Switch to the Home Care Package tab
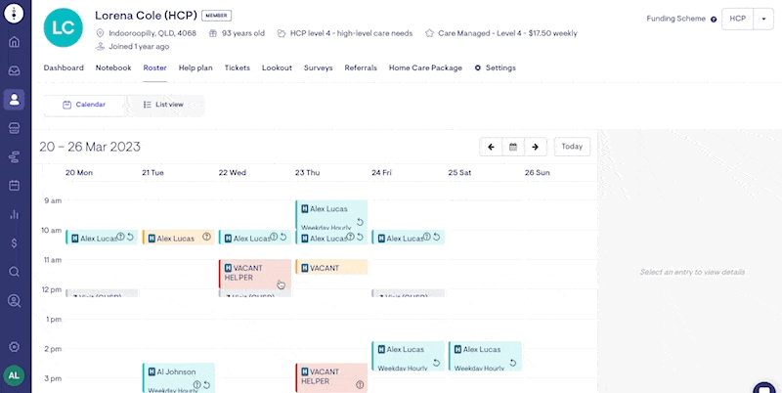 pyautogui.click(x=425, y=67)
